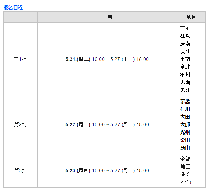Screen dimensions: 209x191
Task: Click the 第1批 row label
Action: click(20, 59)
